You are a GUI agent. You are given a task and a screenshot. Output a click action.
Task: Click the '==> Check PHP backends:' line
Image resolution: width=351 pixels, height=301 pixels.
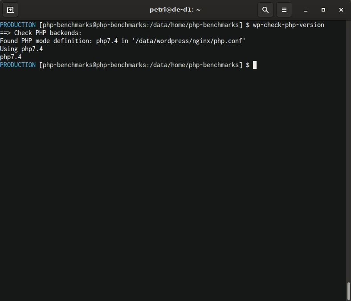41,33
